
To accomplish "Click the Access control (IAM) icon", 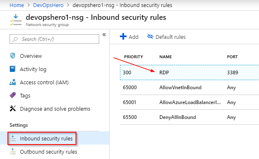I will click(13, 82).
